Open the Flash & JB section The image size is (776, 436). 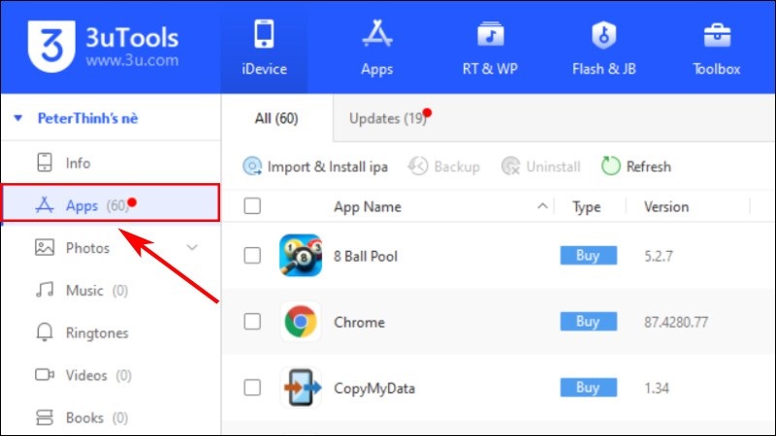point(603,47)
